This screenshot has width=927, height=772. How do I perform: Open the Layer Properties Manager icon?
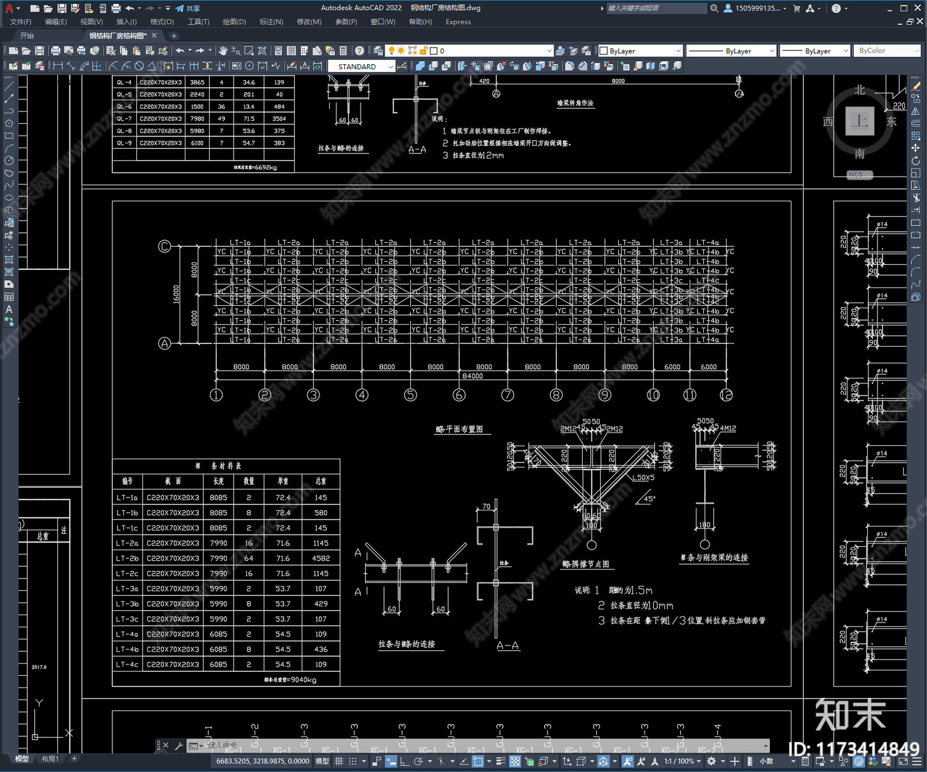(378, 51)
